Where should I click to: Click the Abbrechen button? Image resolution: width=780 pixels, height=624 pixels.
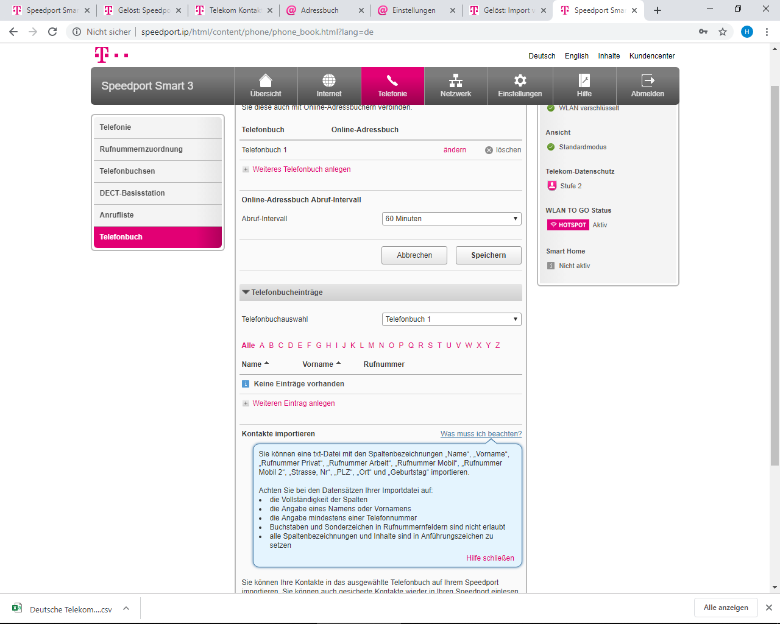click(x=414, y=255)
